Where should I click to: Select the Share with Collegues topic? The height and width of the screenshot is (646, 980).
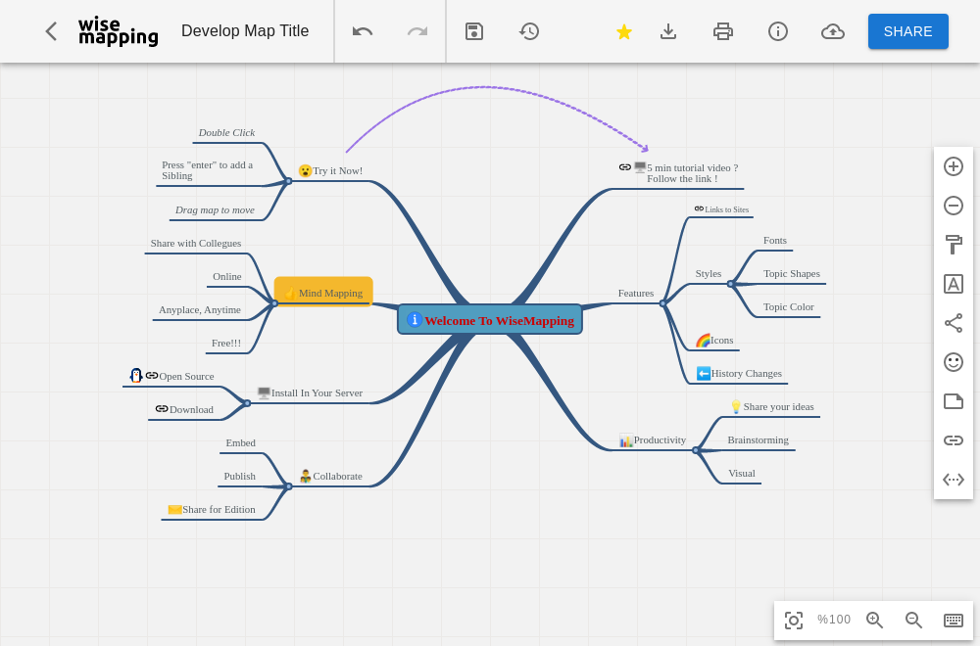tap(196, 244)
